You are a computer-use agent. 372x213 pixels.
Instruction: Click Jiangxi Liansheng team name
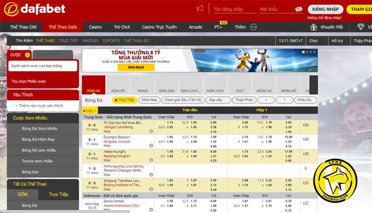[x=118, y=127]
